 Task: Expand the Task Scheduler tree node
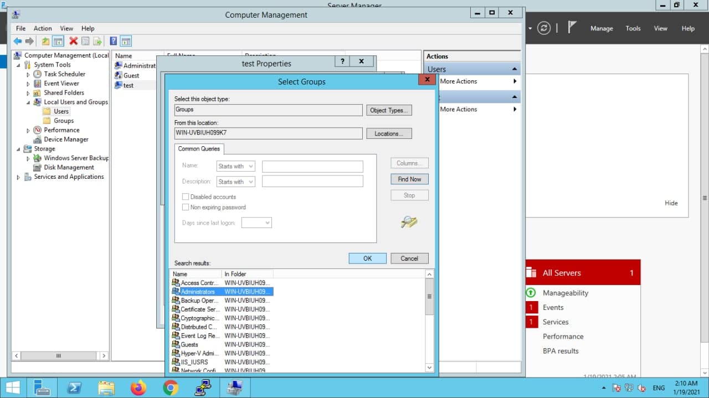(x=28, y=74)
